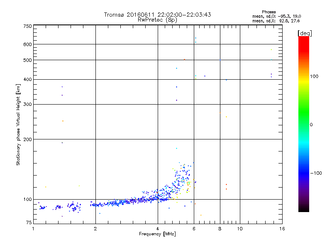Image resolution: width=332 pixels, height=249 pixels.
Task: Click the 'mean, sd,X: 92.5, 27.6' statistic
Action: (x=276, y=21)
